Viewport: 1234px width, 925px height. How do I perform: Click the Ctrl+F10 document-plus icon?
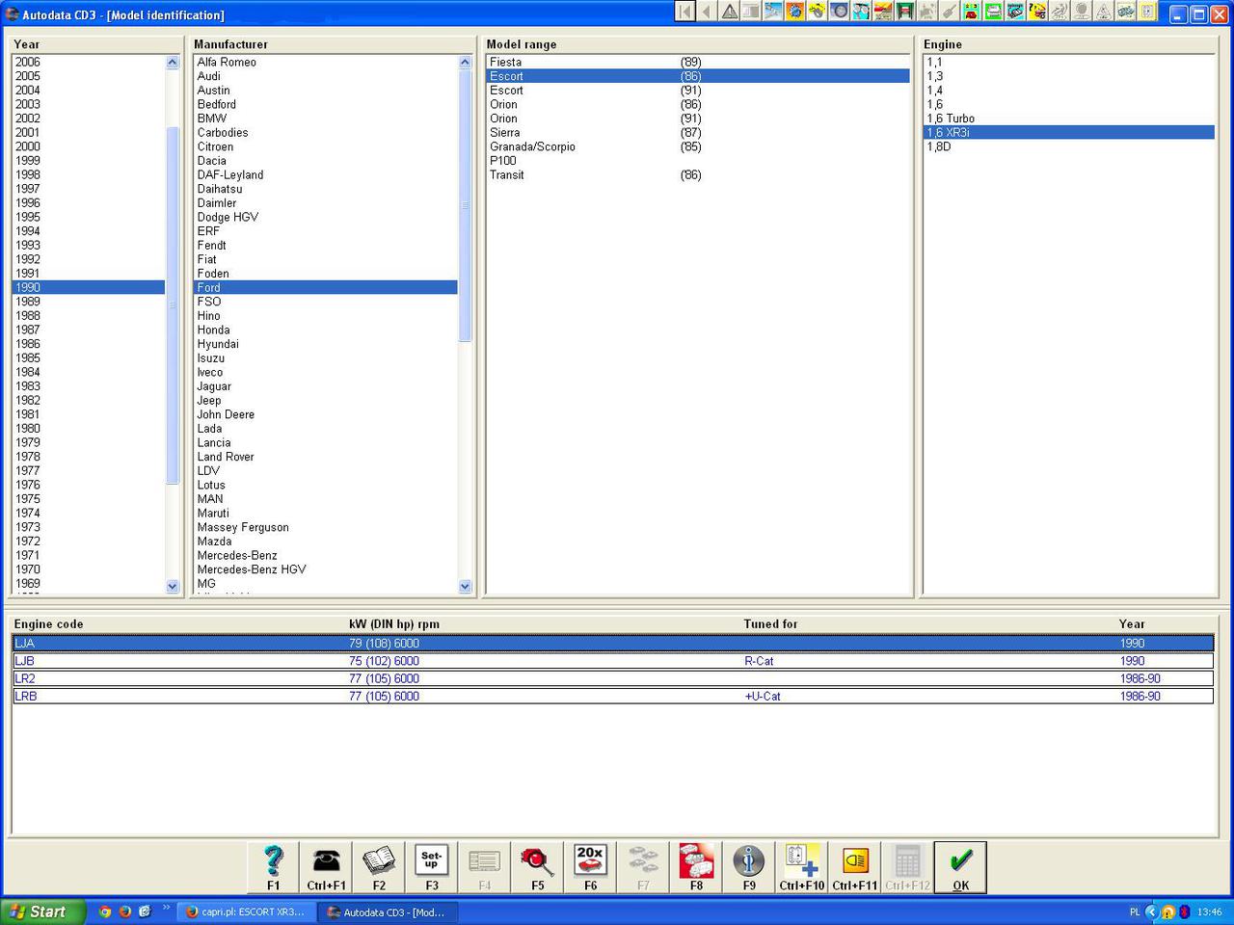(802, 867)
